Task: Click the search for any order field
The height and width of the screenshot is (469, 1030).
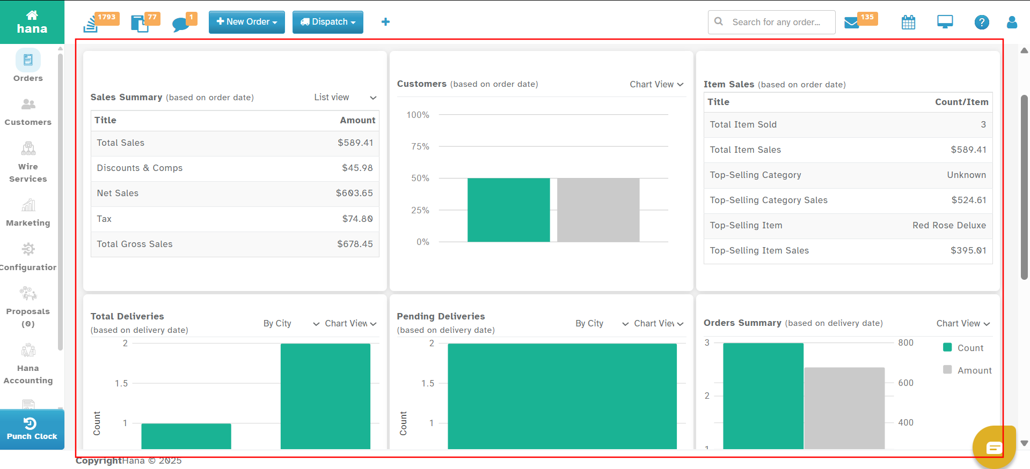Action: 772,22
